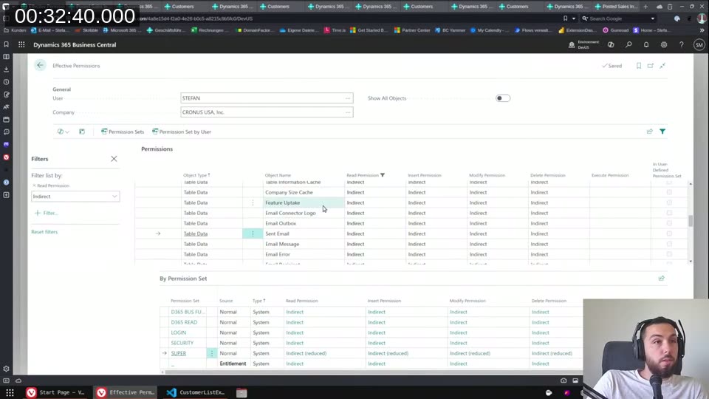Add a new filter with + Filter...
Viewport: 709px width, 399px height.
click(x=46, y=213)
